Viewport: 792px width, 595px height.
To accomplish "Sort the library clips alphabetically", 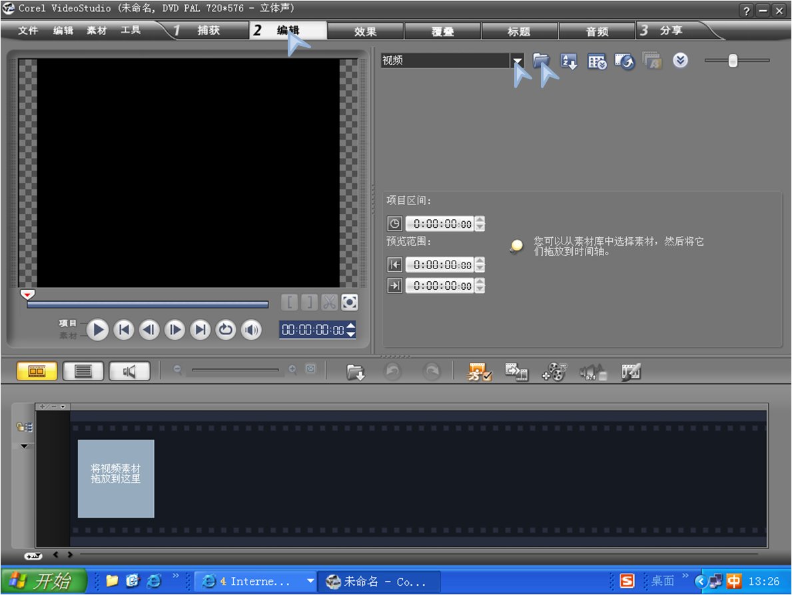I will [569, 61].
